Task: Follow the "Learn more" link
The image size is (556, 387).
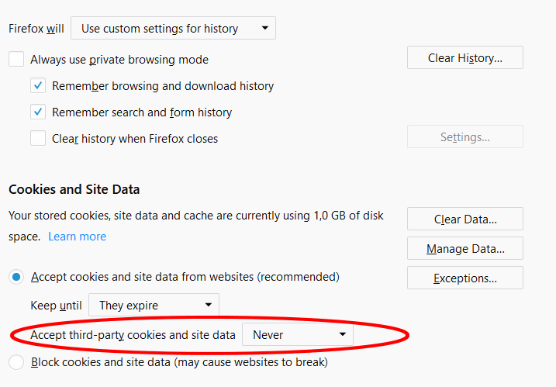Action: (x=77, y=237)
